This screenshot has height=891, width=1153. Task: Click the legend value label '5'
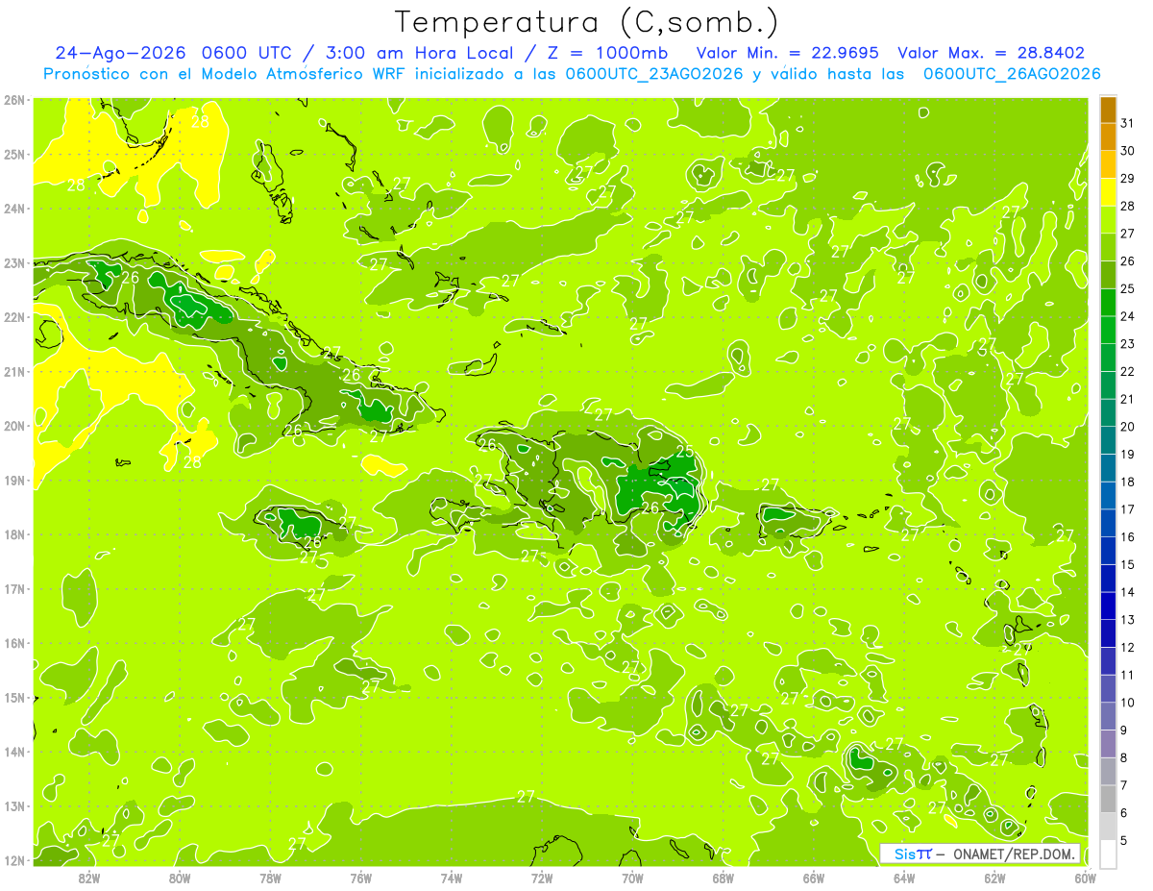click(1124, 840)
